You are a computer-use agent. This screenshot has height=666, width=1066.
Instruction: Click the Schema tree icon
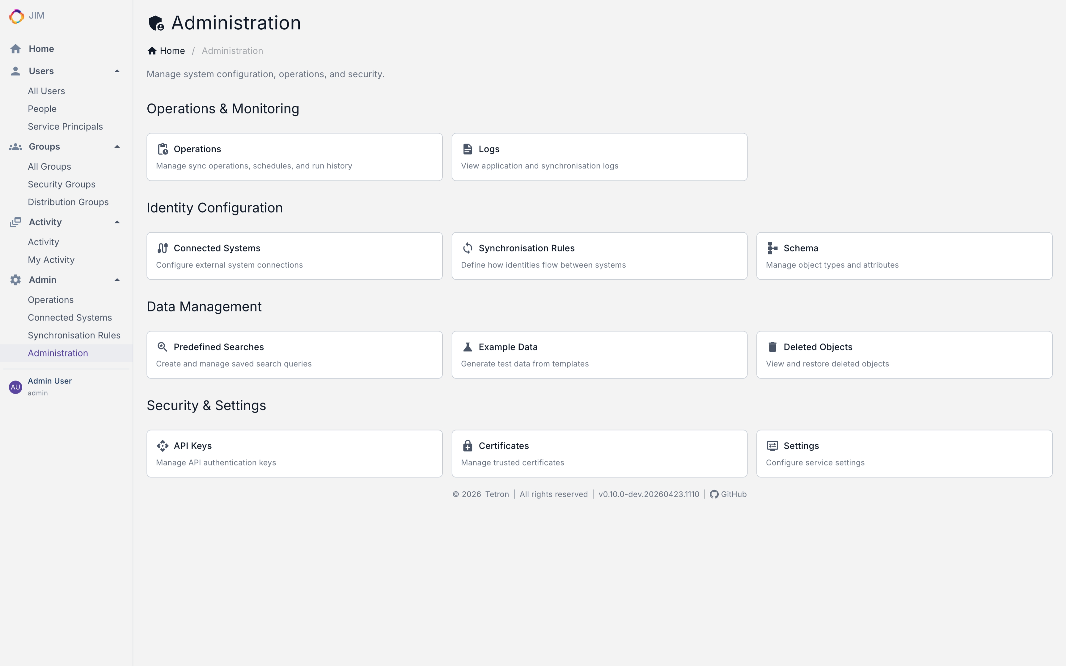pyautogui.click(x=772, y=248)
